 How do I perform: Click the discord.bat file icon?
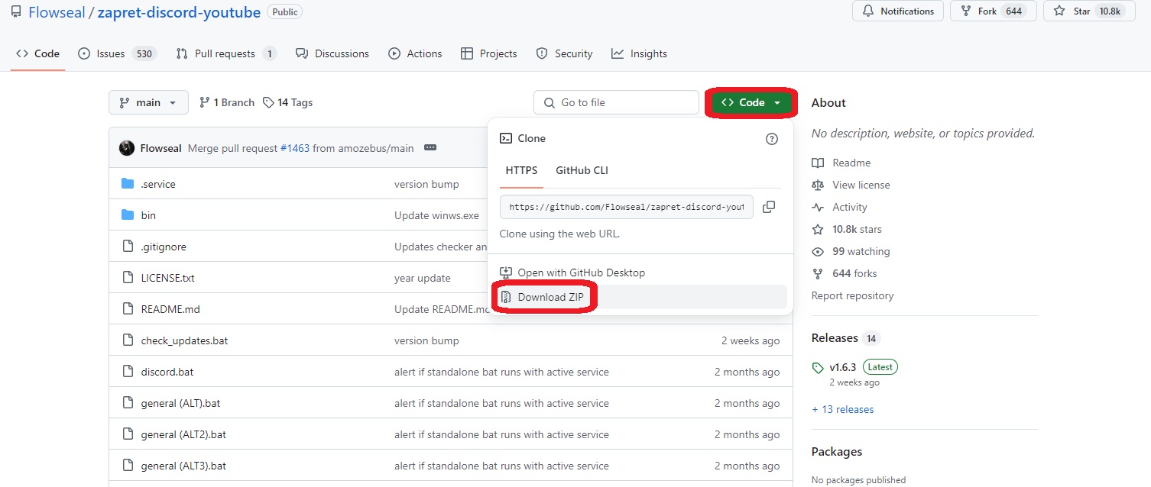click(128, 372)
